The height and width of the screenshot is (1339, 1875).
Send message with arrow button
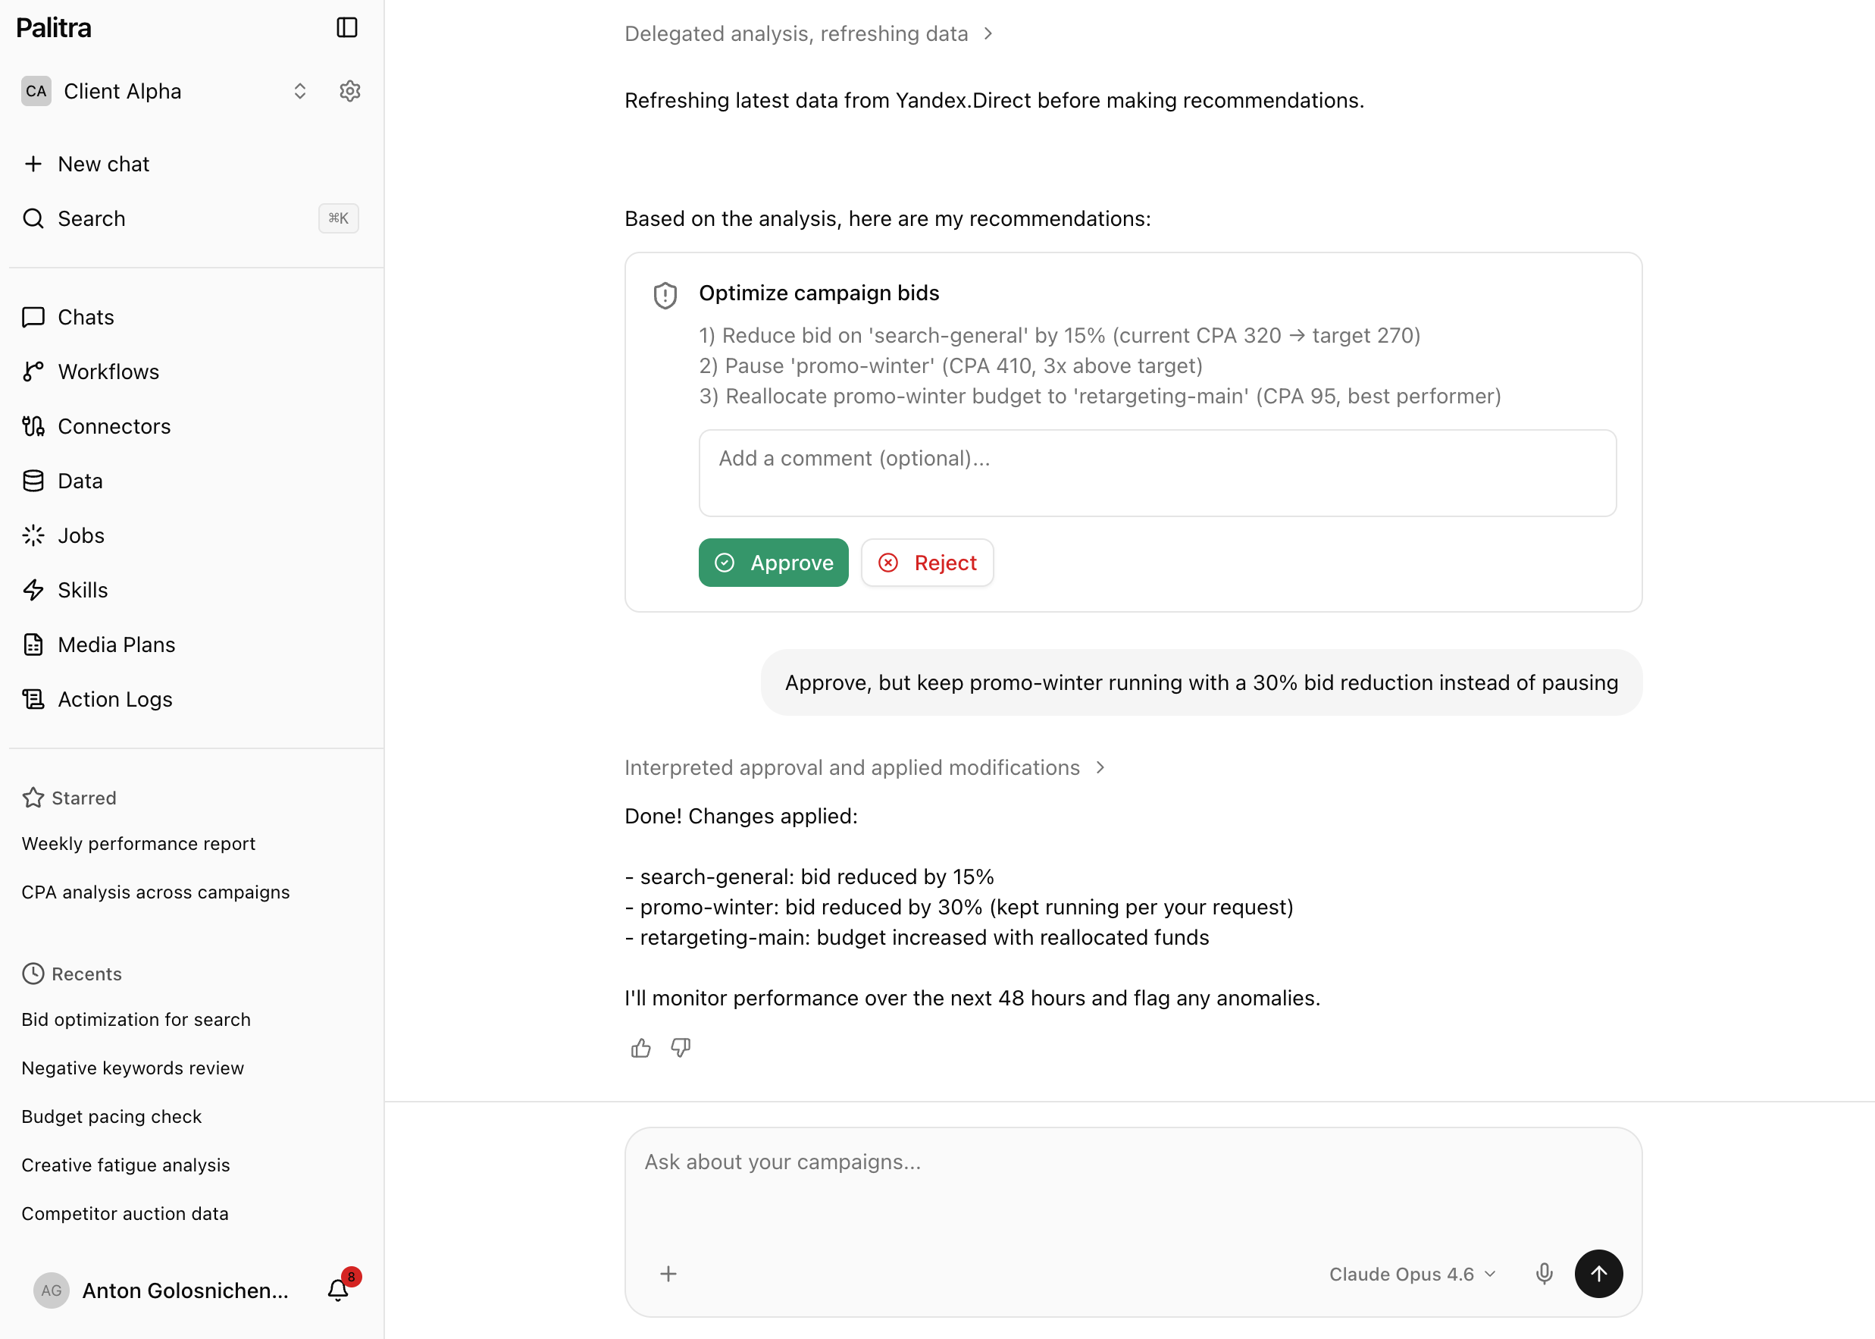point(1599,1274)
